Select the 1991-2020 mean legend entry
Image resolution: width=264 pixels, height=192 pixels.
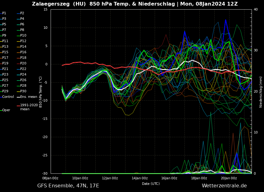tap(29, 107)
